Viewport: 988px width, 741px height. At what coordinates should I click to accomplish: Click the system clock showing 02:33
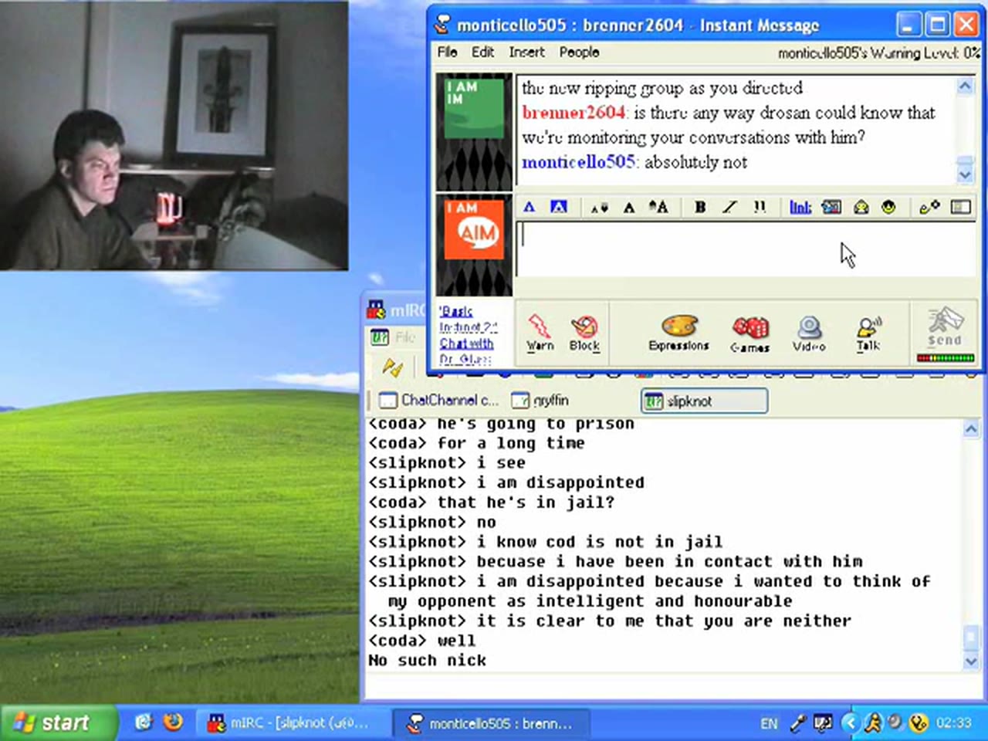[x=953, y=723]
